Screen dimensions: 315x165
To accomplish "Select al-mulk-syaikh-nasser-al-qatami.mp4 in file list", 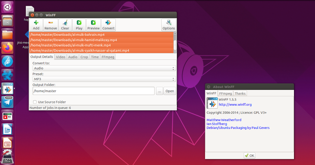I will (x=101, y=51).
